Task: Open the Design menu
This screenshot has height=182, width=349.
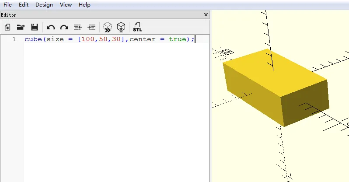Action: pos(44,5)
